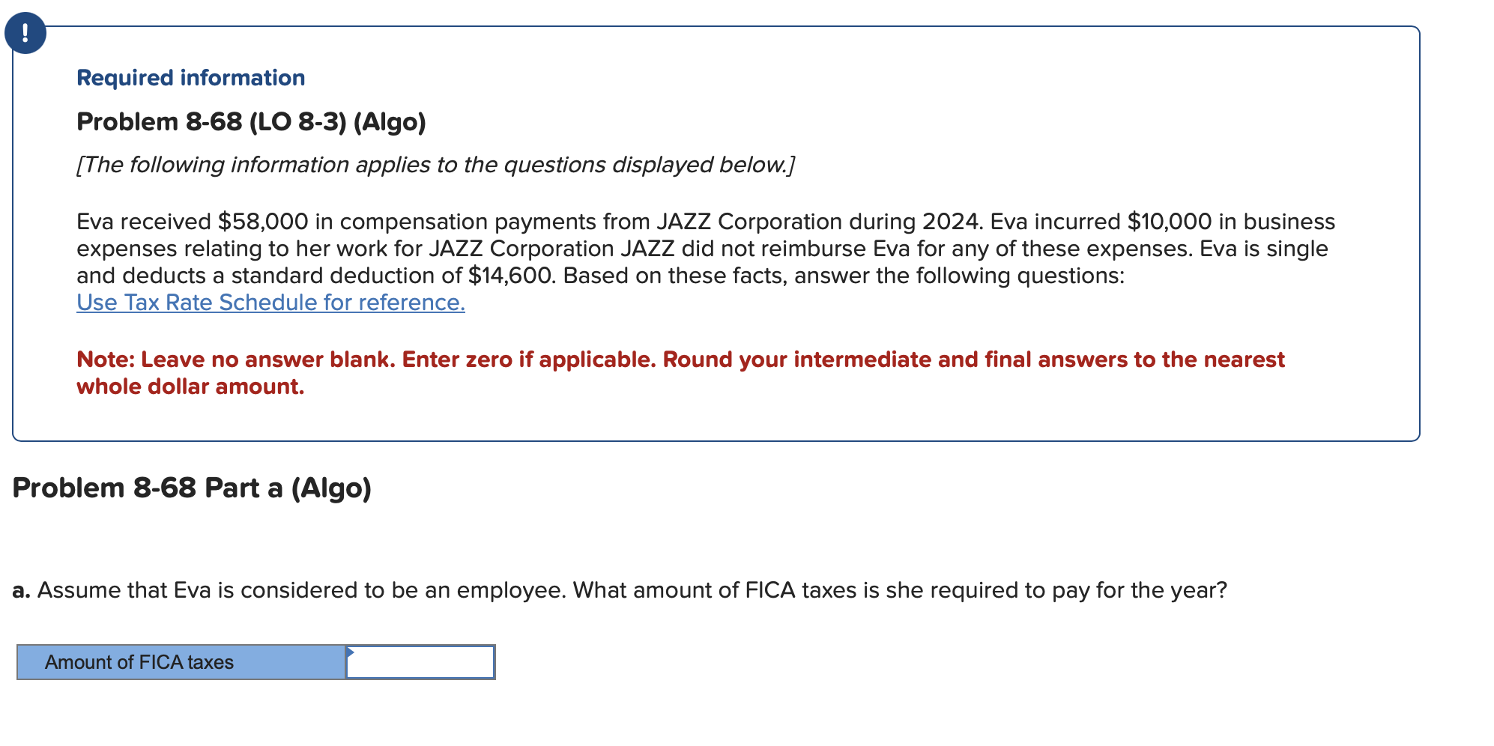Click the 'Required information' heading
The image size is (1494, 746).
[190, 77]
